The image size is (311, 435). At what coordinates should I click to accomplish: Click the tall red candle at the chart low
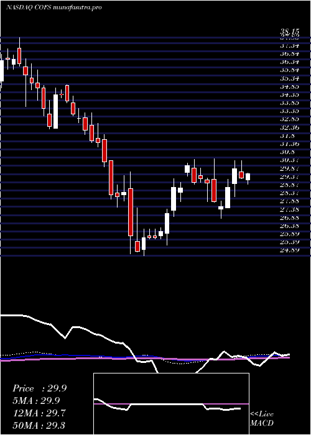coord(131,213)
